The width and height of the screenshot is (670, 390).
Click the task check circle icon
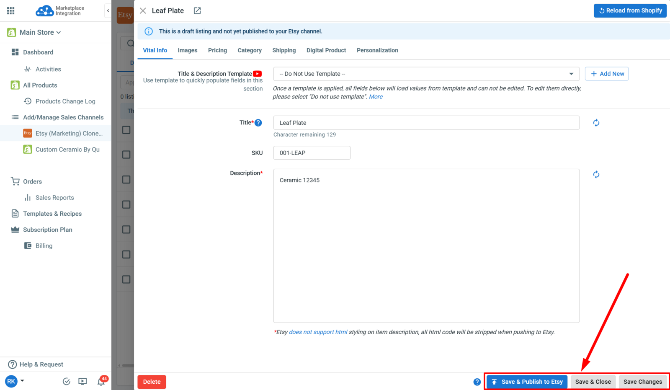point(66,381)
